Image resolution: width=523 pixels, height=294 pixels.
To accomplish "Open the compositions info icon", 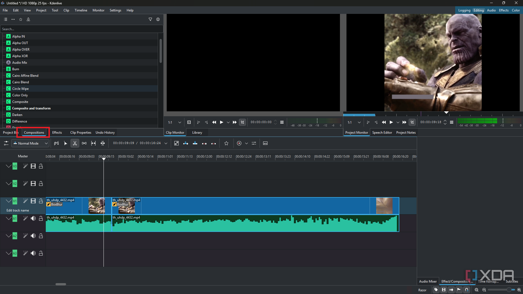I will [x=158, y=19].
